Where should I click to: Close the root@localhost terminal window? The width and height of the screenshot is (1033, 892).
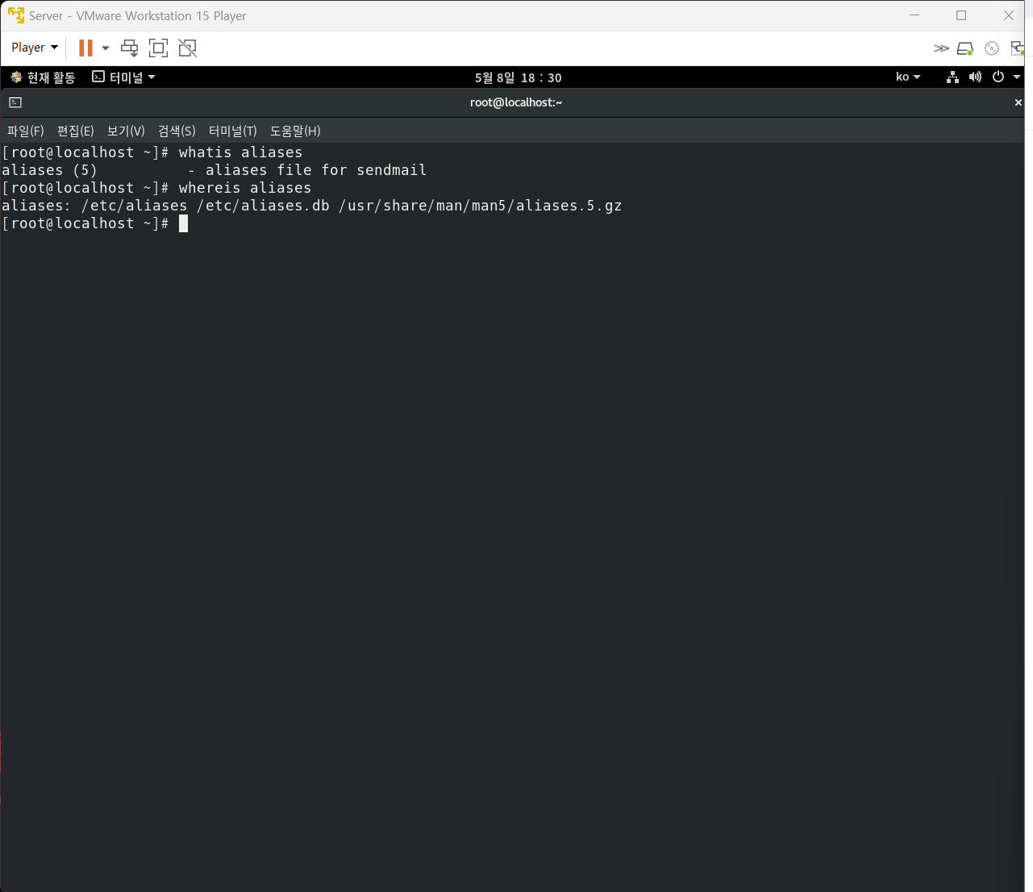(x=1018, y=102)
